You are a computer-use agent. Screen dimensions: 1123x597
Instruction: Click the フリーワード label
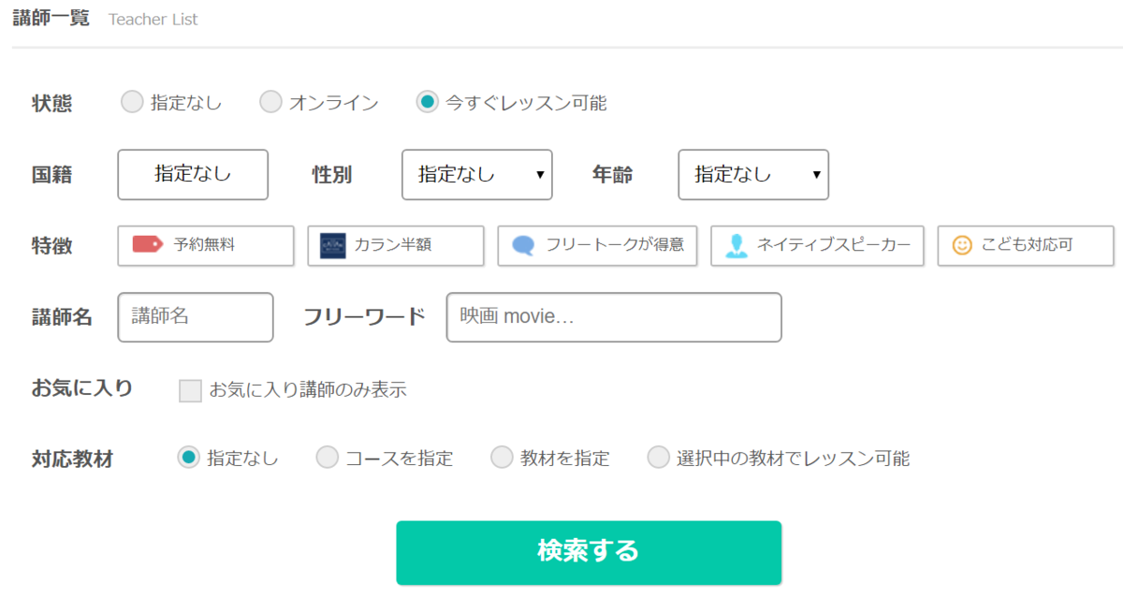[x=364, y=317]
